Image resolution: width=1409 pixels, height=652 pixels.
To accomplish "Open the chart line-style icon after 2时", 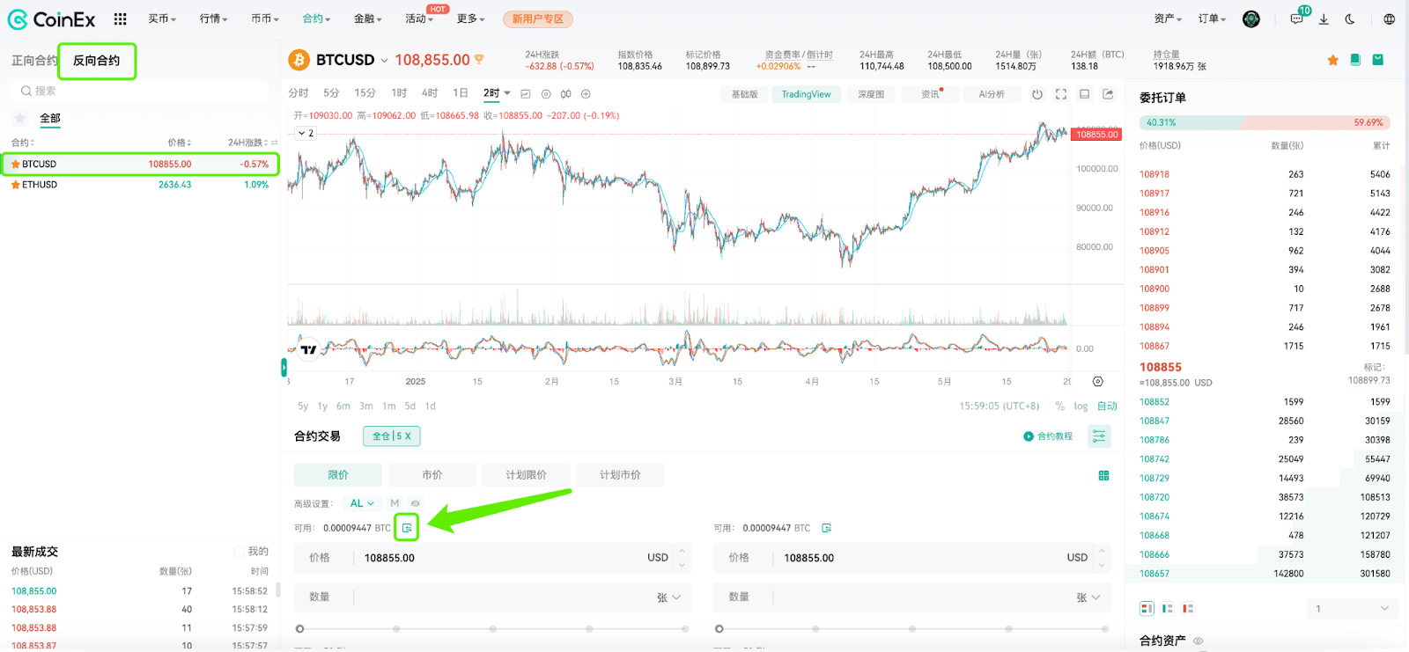I will [526, 93].
